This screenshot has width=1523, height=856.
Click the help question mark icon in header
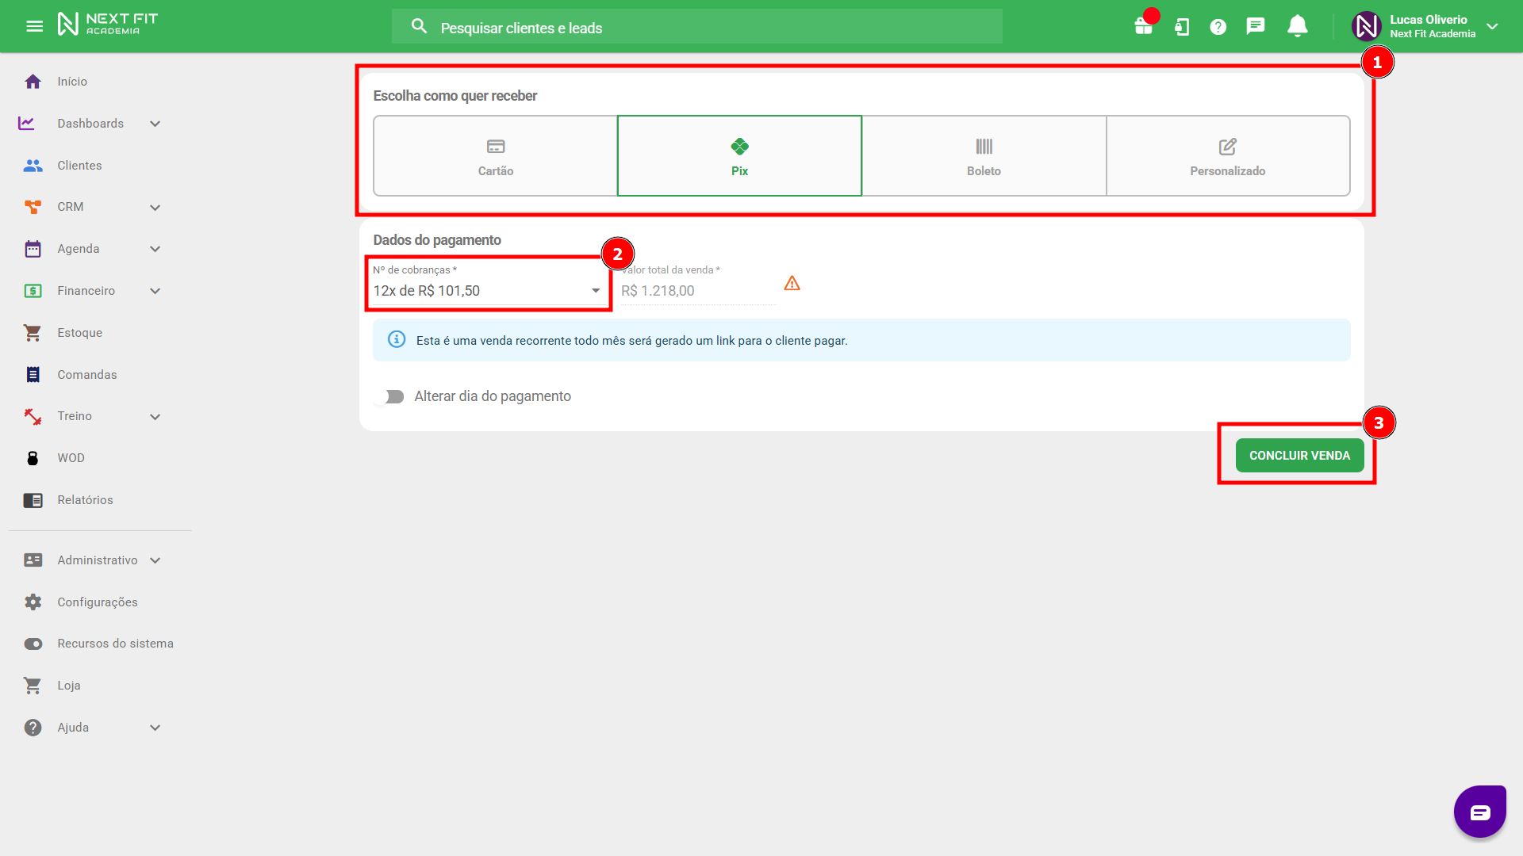pos(1218,27)
